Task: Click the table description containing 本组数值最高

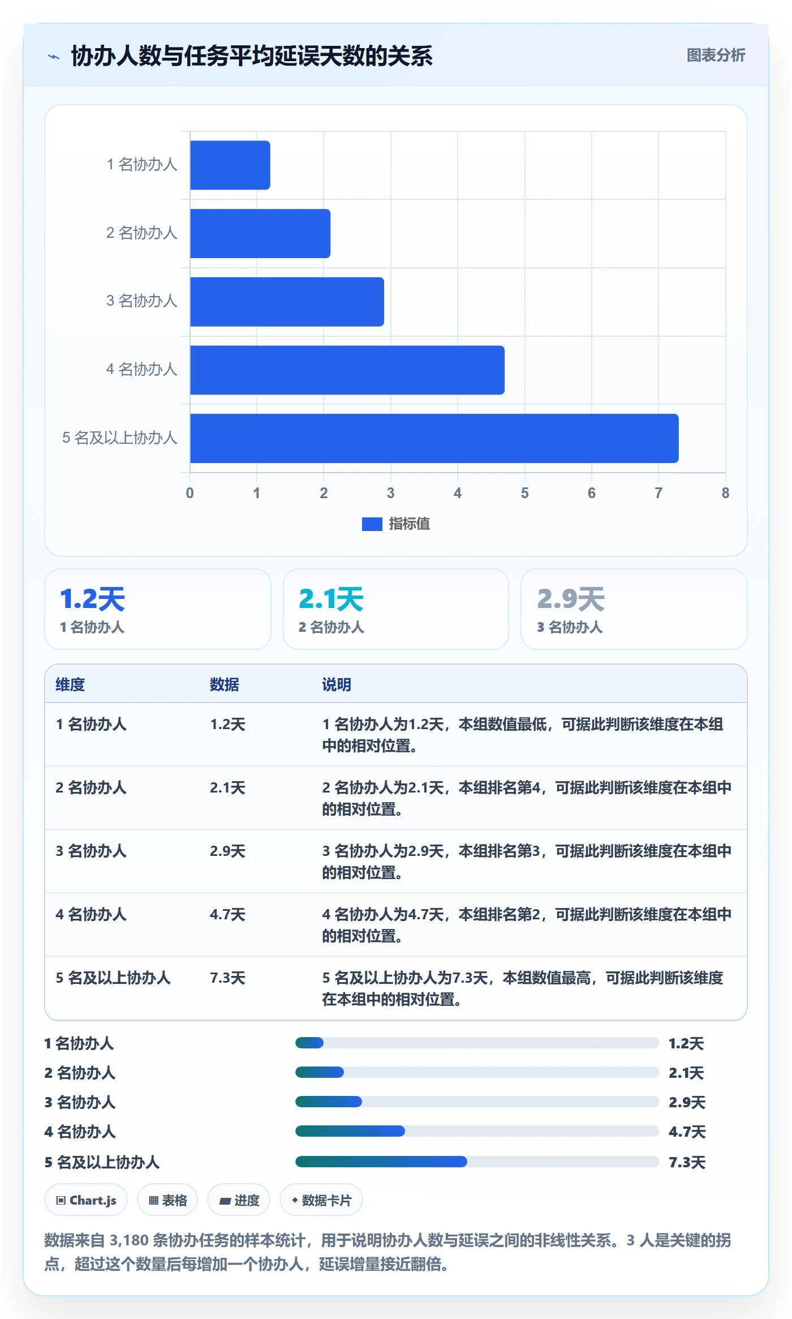Action: click(x=523, y=988)
